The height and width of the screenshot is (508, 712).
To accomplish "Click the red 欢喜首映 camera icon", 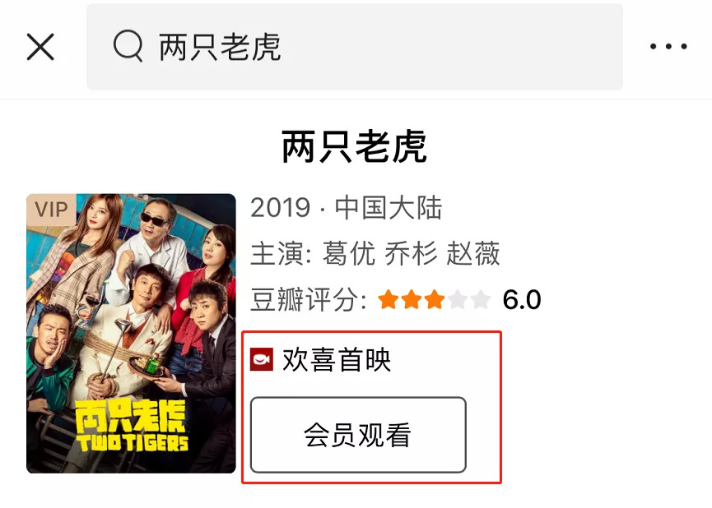I will [x=262, y=360].
